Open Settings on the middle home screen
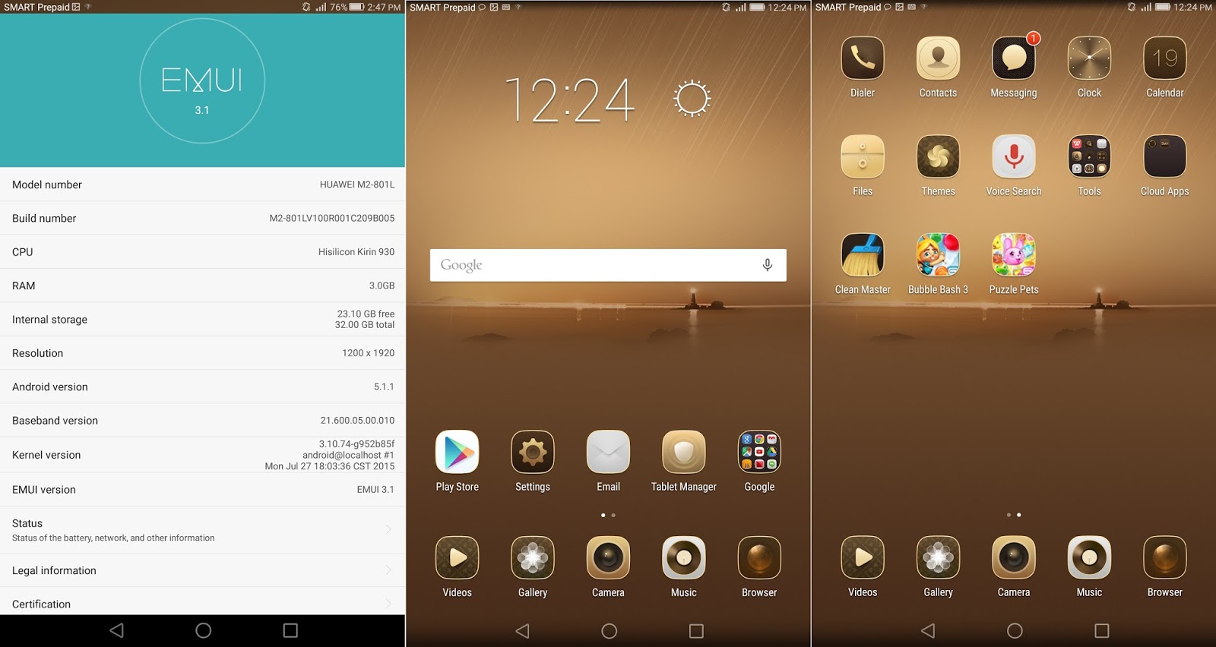 (533, 452)
